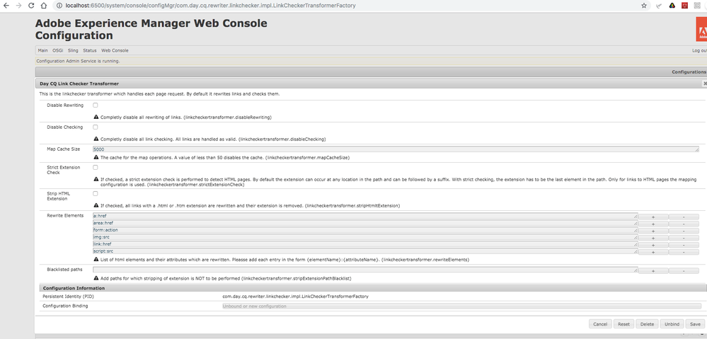Screen dimensions: 707x339
Task: Enable the Disable Rewriting checkbox
Action: (x=96, y=105)
